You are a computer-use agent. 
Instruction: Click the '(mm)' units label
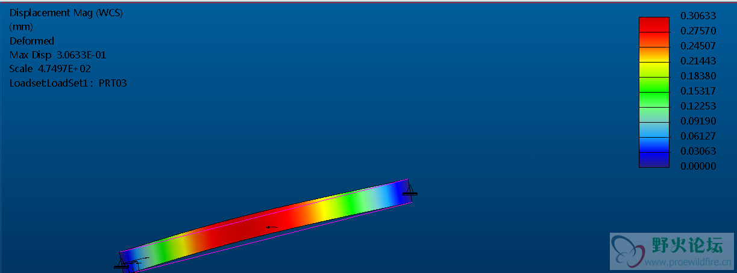tap(21, 27)
